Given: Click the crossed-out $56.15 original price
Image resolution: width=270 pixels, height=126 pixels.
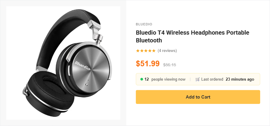Looking at the screenshot, I should click(169, 64).
